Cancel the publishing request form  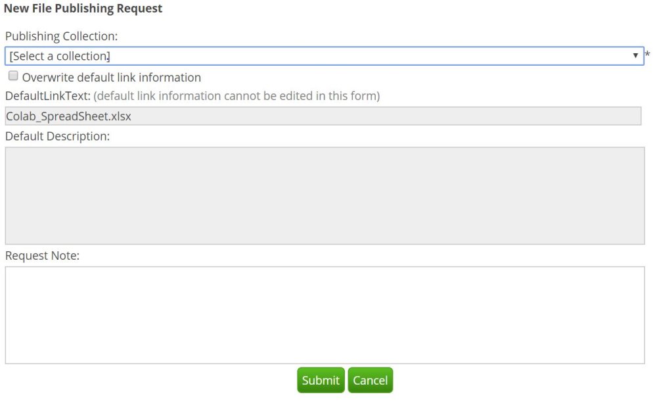371,380
